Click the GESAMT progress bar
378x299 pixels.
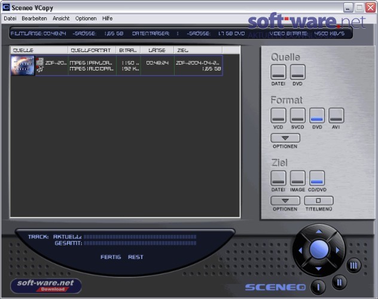[140, 243]
